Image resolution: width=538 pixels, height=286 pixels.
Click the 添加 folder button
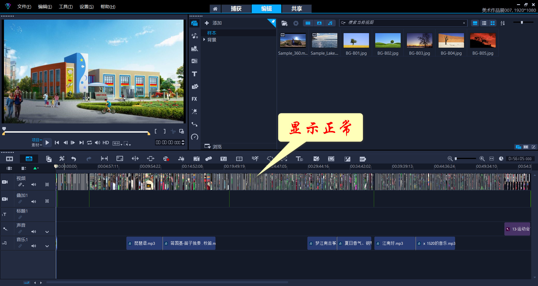(x=213, y=23)
